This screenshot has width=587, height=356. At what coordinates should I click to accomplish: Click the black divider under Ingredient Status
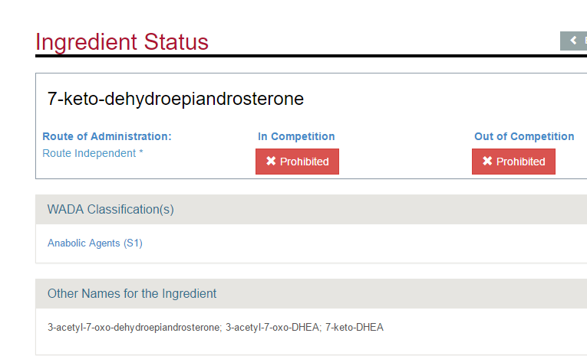click(x=311, y=56)
